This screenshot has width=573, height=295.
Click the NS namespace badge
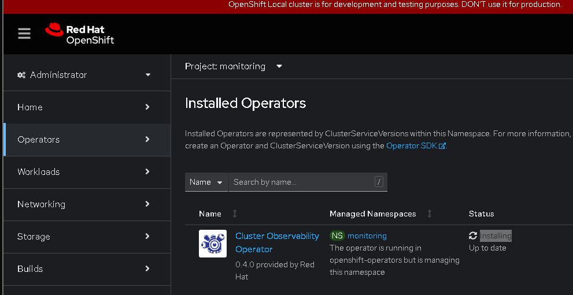coord(337,236)
